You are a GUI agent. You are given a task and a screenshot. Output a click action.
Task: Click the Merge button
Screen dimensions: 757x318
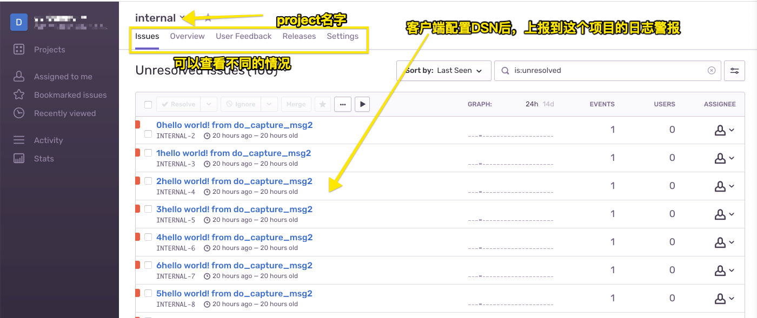point(296,104)
